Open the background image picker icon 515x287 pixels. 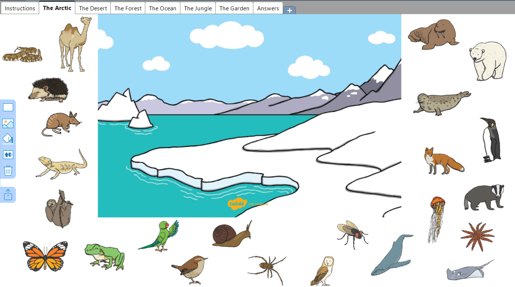(x=8, y=123)
